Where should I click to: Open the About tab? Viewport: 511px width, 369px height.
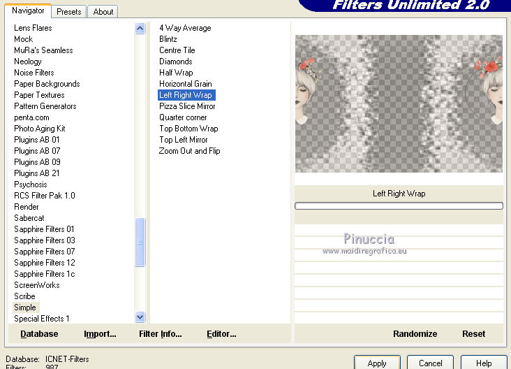pos(103,12)
